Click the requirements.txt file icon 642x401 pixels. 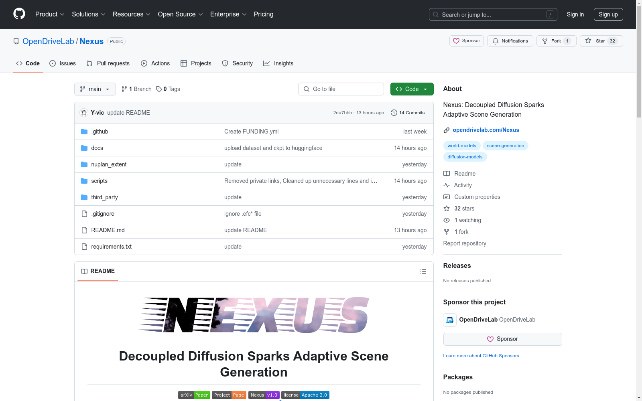tap(84, 247)
